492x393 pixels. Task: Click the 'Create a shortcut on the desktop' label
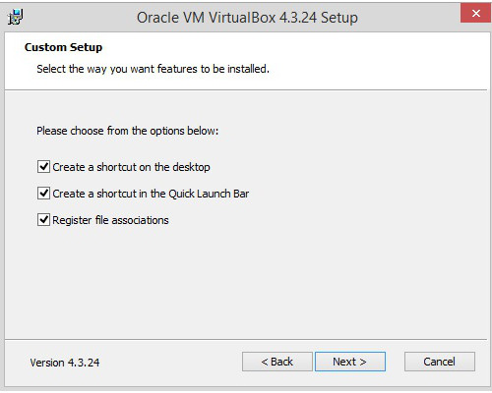[131, 167]
